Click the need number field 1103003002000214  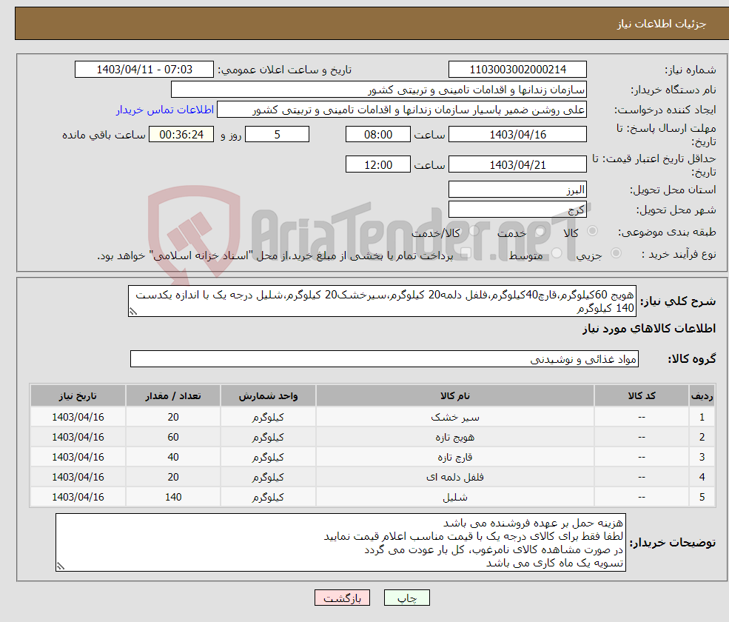[517, 70]
